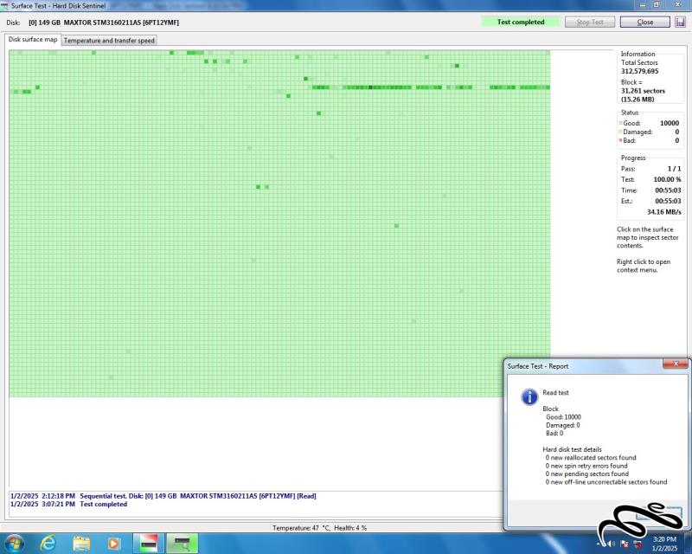Image resolution: width=692 pixels, height=554 pixels.
Task: Click Total Sectors value 312,579,695
Action: pyautogui.click(x=639, y=71)
